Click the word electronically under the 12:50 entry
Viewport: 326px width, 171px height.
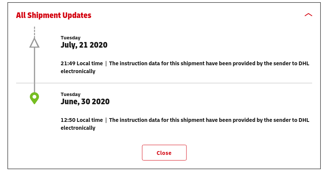pyautogui.click(x=78, y=128)
